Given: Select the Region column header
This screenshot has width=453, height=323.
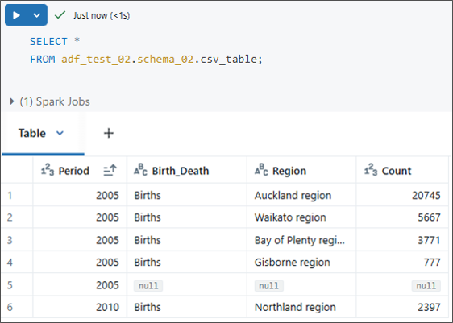Looking at the screenshot, I should click(301, 170).
